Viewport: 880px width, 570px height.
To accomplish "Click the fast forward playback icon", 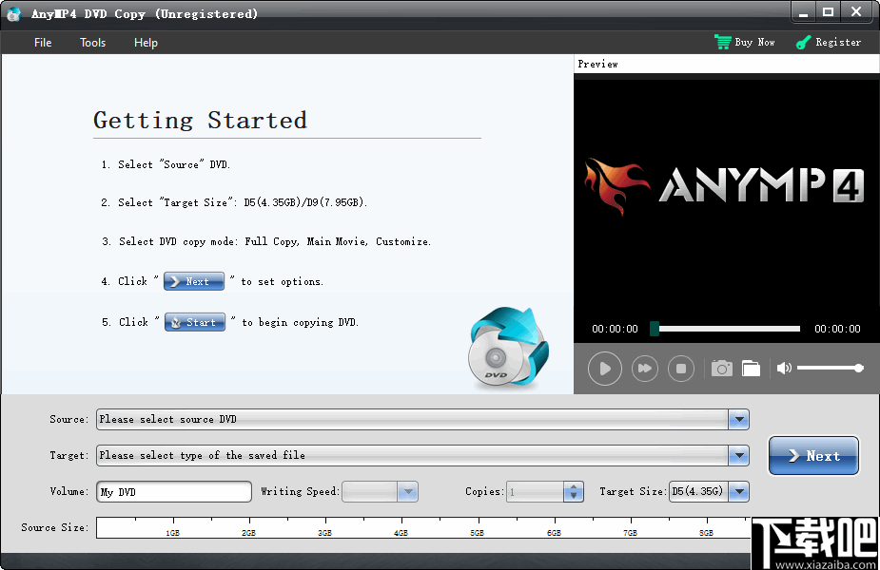I will pos(644,368).
